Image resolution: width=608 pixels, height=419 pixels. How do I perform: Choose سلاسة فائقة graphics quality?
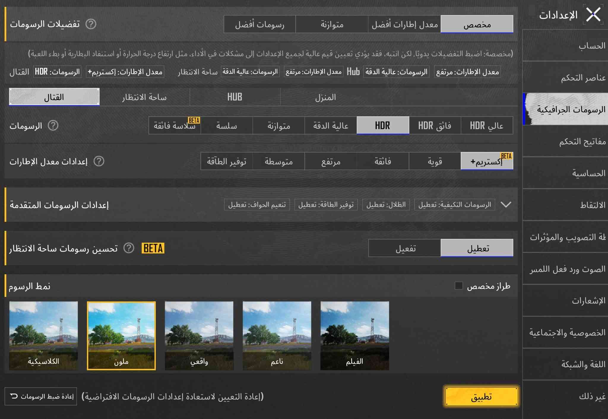[x=175, y=126]
